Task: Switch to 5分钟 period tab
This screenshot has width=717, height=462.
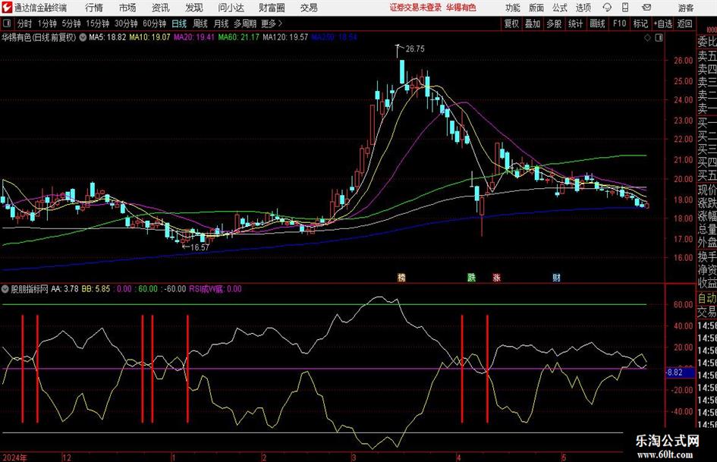Action: pos(71,24)
